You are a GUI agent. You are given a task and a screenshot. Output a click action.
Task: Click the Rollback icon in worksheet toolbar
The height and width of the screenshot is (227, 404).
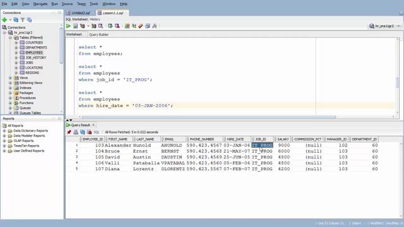[117, 26]
